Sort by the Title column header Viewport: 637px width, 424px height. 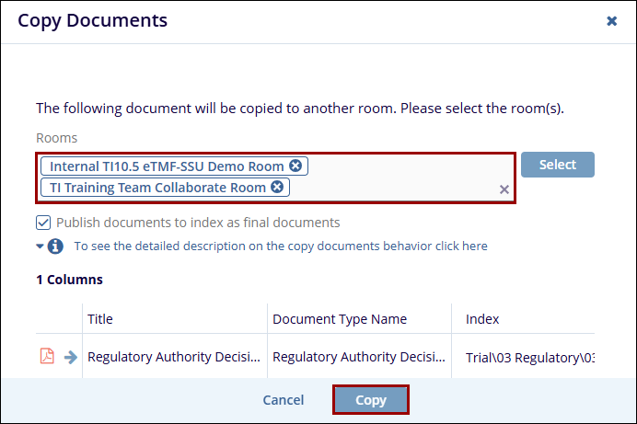[x=100, y=319]
